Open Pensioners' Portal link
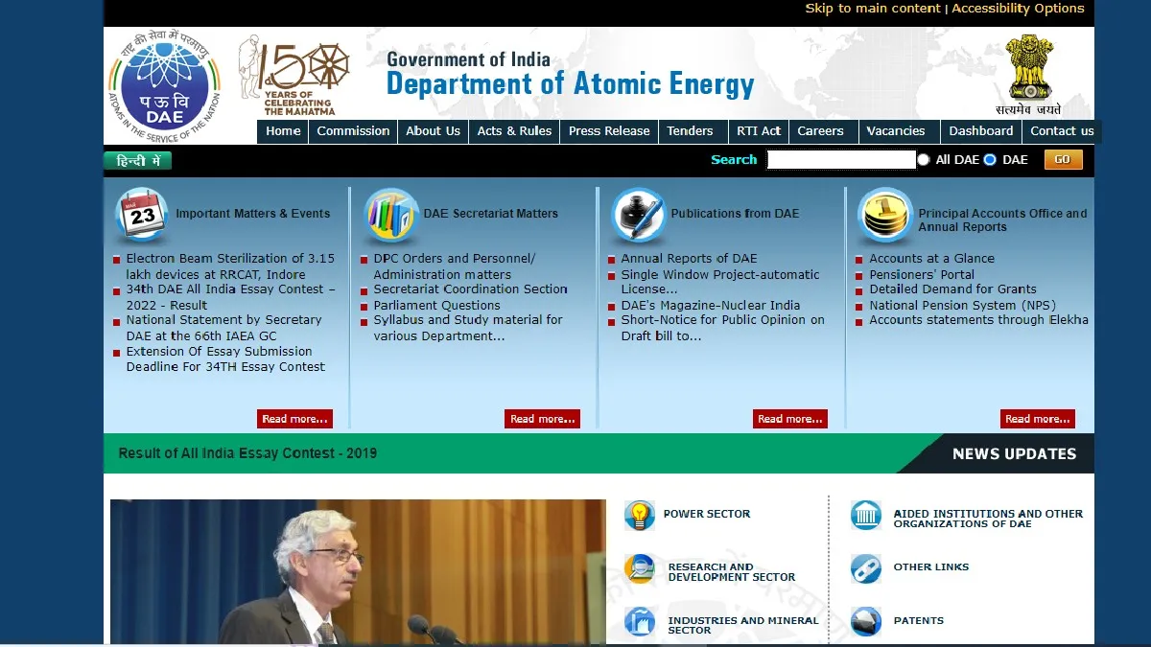This screenshot has height=647, width=1151. 922,275
